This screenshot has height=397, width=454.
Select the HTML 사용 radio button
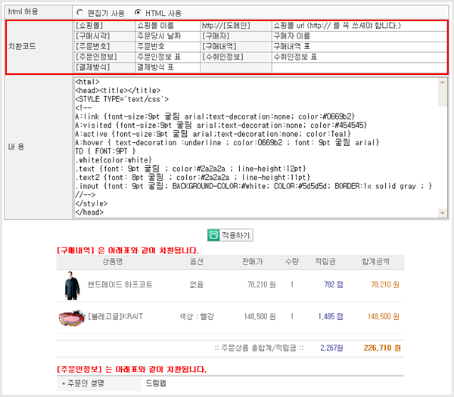click(x=137, y=12)
